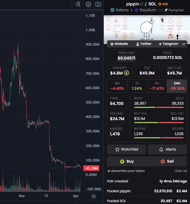Click the VOLUME $24.7M value
The image size is (190, 204).
(x=117, y=119)
